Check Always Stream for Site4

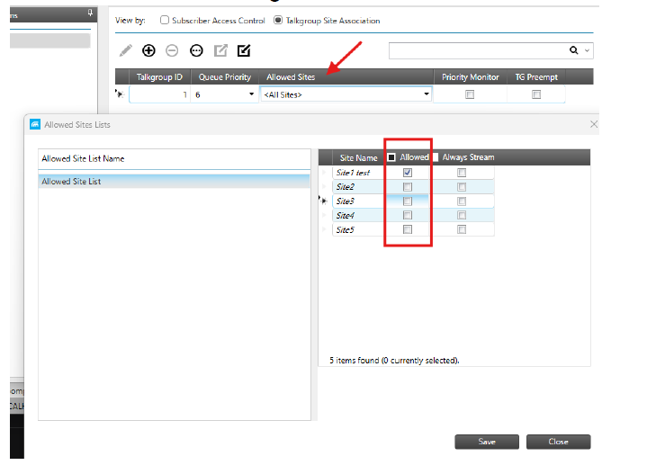(462, 215)
